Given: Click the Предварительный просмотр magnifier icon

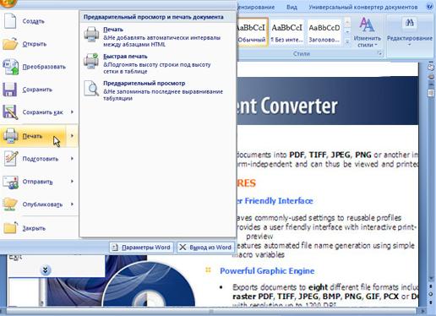Looking at the screenshot, I should point(91,88).
